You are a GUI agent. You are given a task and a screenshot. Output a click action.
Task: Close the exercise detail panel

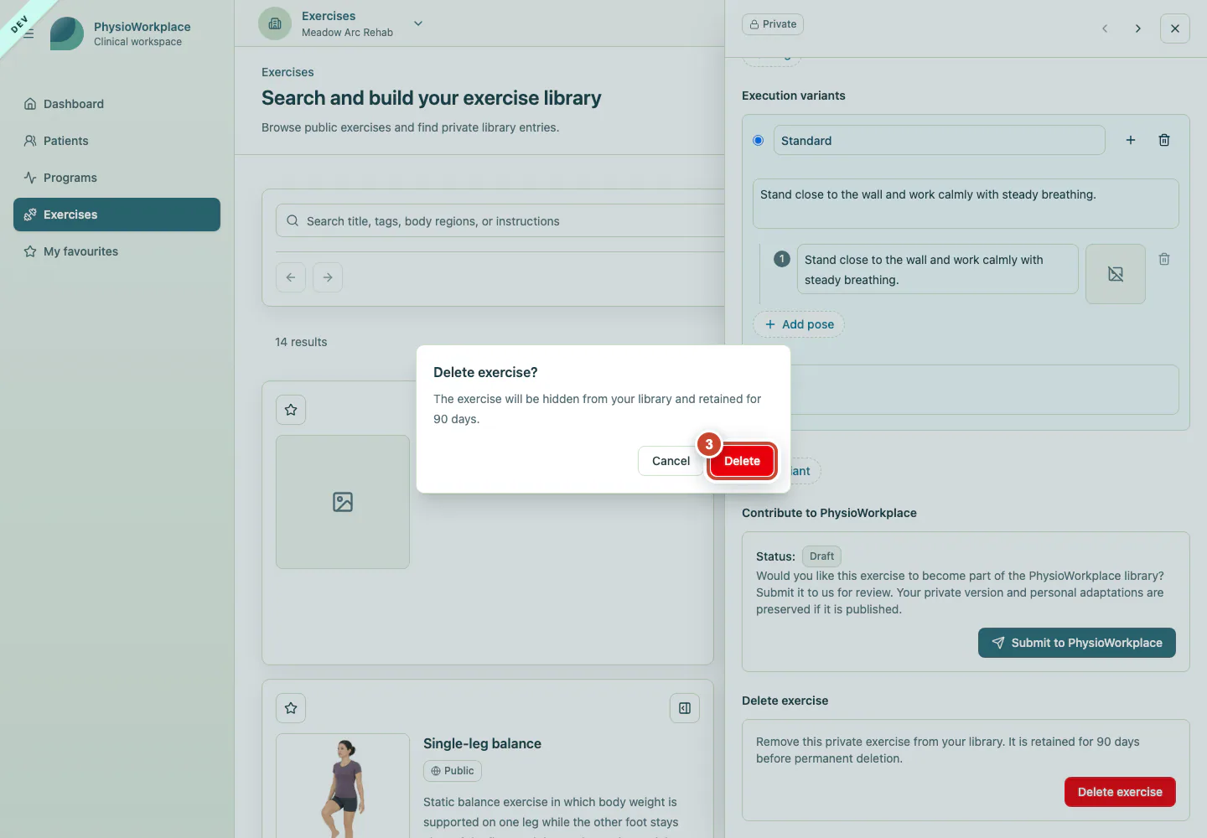1175,28
